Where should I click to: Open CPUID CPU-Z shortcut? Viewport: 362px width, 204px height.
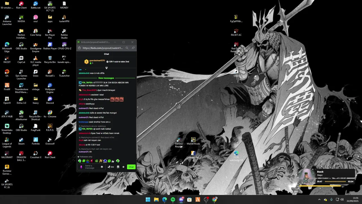(x=64, y=46)
